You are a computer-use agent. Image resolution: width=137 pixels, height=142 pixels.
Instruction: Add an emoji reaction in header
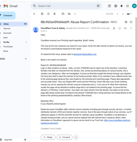pyautogui.click(x=120, y=28)
